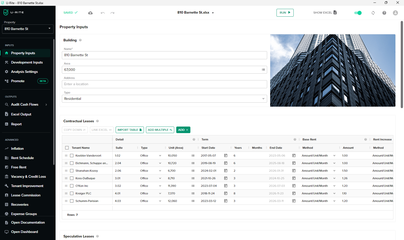Open Analysis Settings
Image resolution: width=404 pixels, height=240 pixels.
[24, 72]
